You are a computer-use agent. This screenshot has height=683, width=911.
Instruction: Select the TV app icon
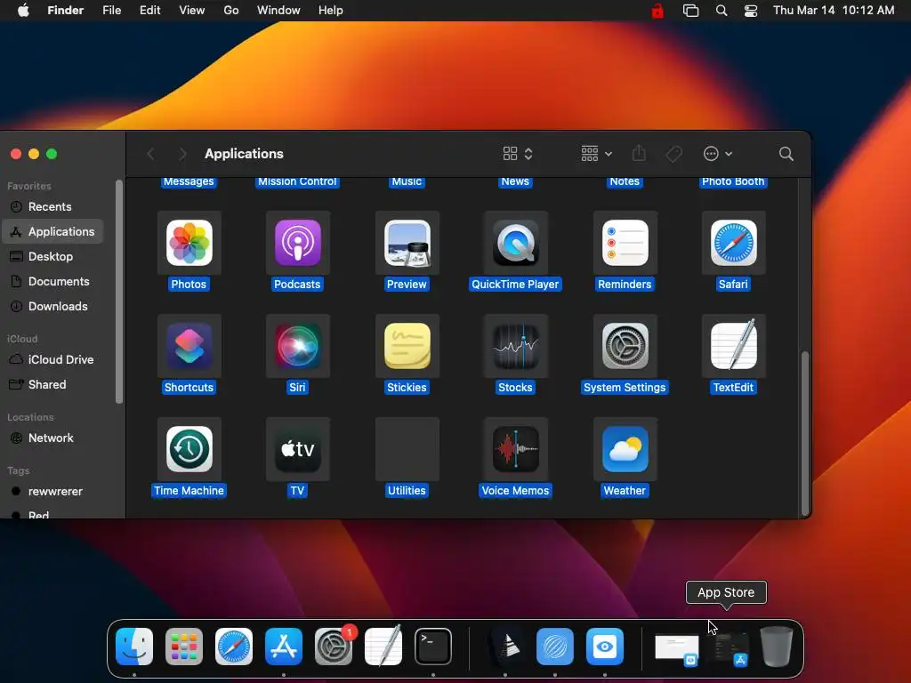(297, 449)
